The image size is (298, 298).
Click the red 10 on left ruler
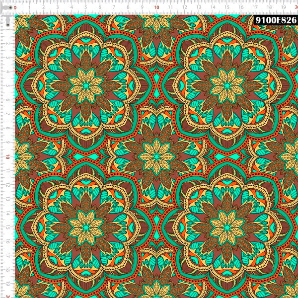pyautogui.click(x=7, y=156)
